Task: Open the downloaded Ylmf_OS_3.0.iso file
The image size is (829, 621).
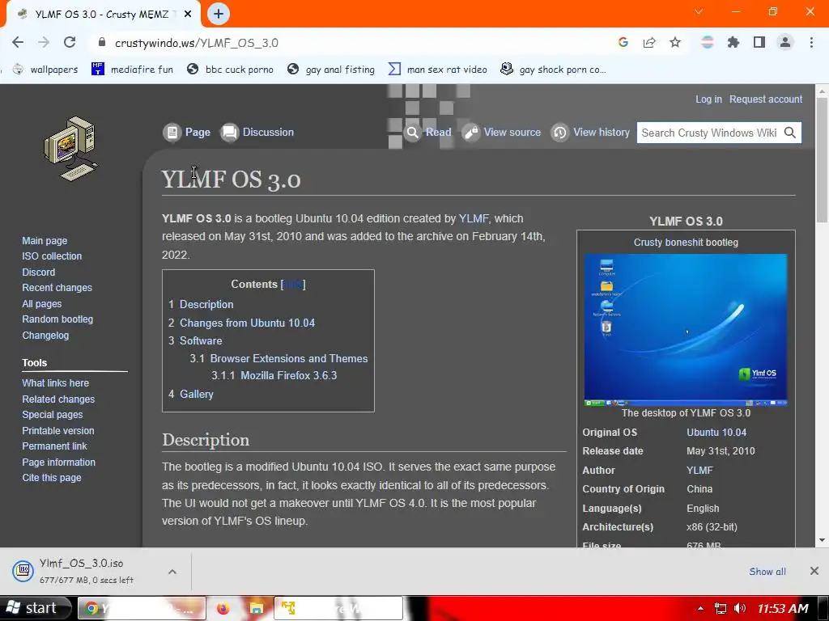Action: [82, 571]
